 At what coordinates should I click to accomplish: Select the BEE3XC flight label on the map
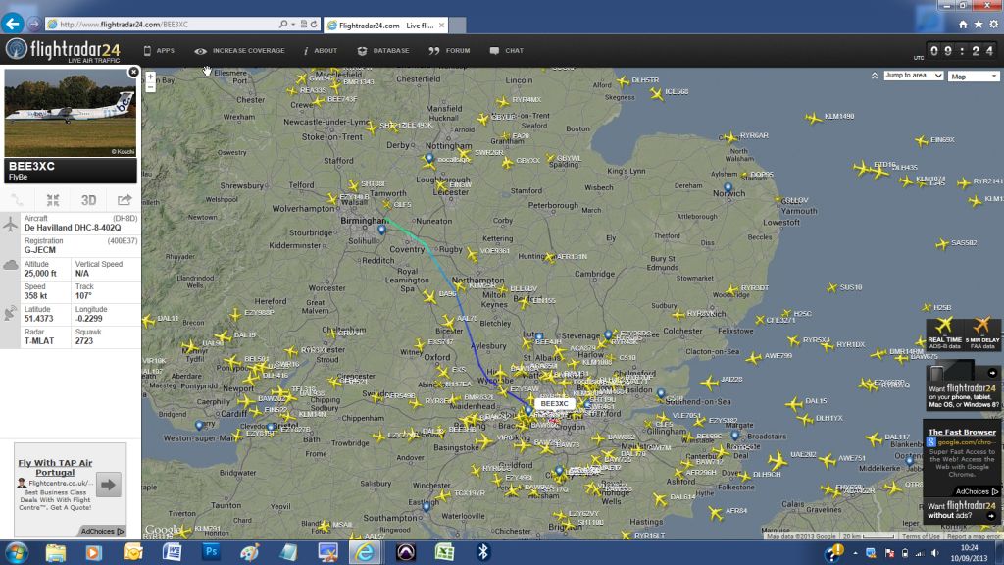(x=555, y=403)
